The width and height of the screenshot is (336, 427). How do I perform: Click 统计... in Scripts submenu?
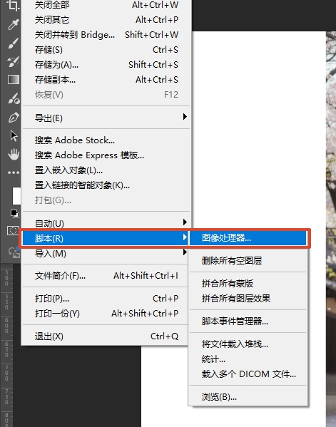[248, 359]
